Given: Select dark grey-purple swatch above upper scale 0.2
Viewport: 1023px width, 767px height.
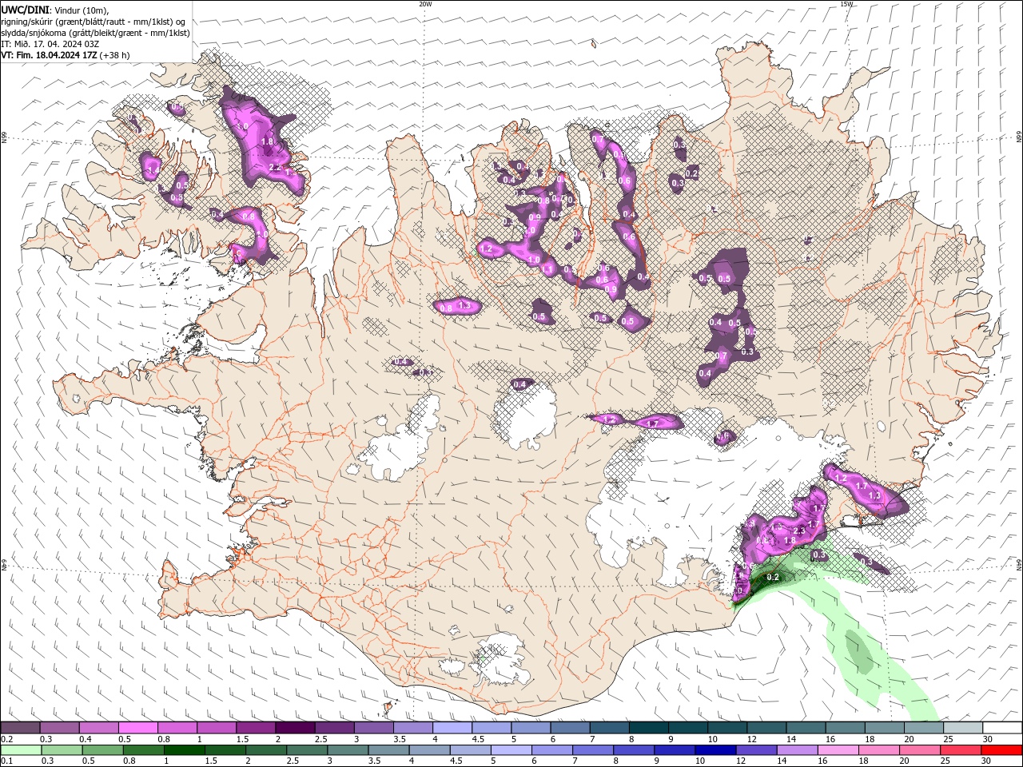Looking at the screenshot, I should (x=20, y=728).
